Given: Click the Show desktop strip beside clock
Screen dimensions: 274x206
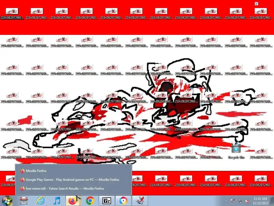Looking at the screenshot, I should click(x=272, y=201).
